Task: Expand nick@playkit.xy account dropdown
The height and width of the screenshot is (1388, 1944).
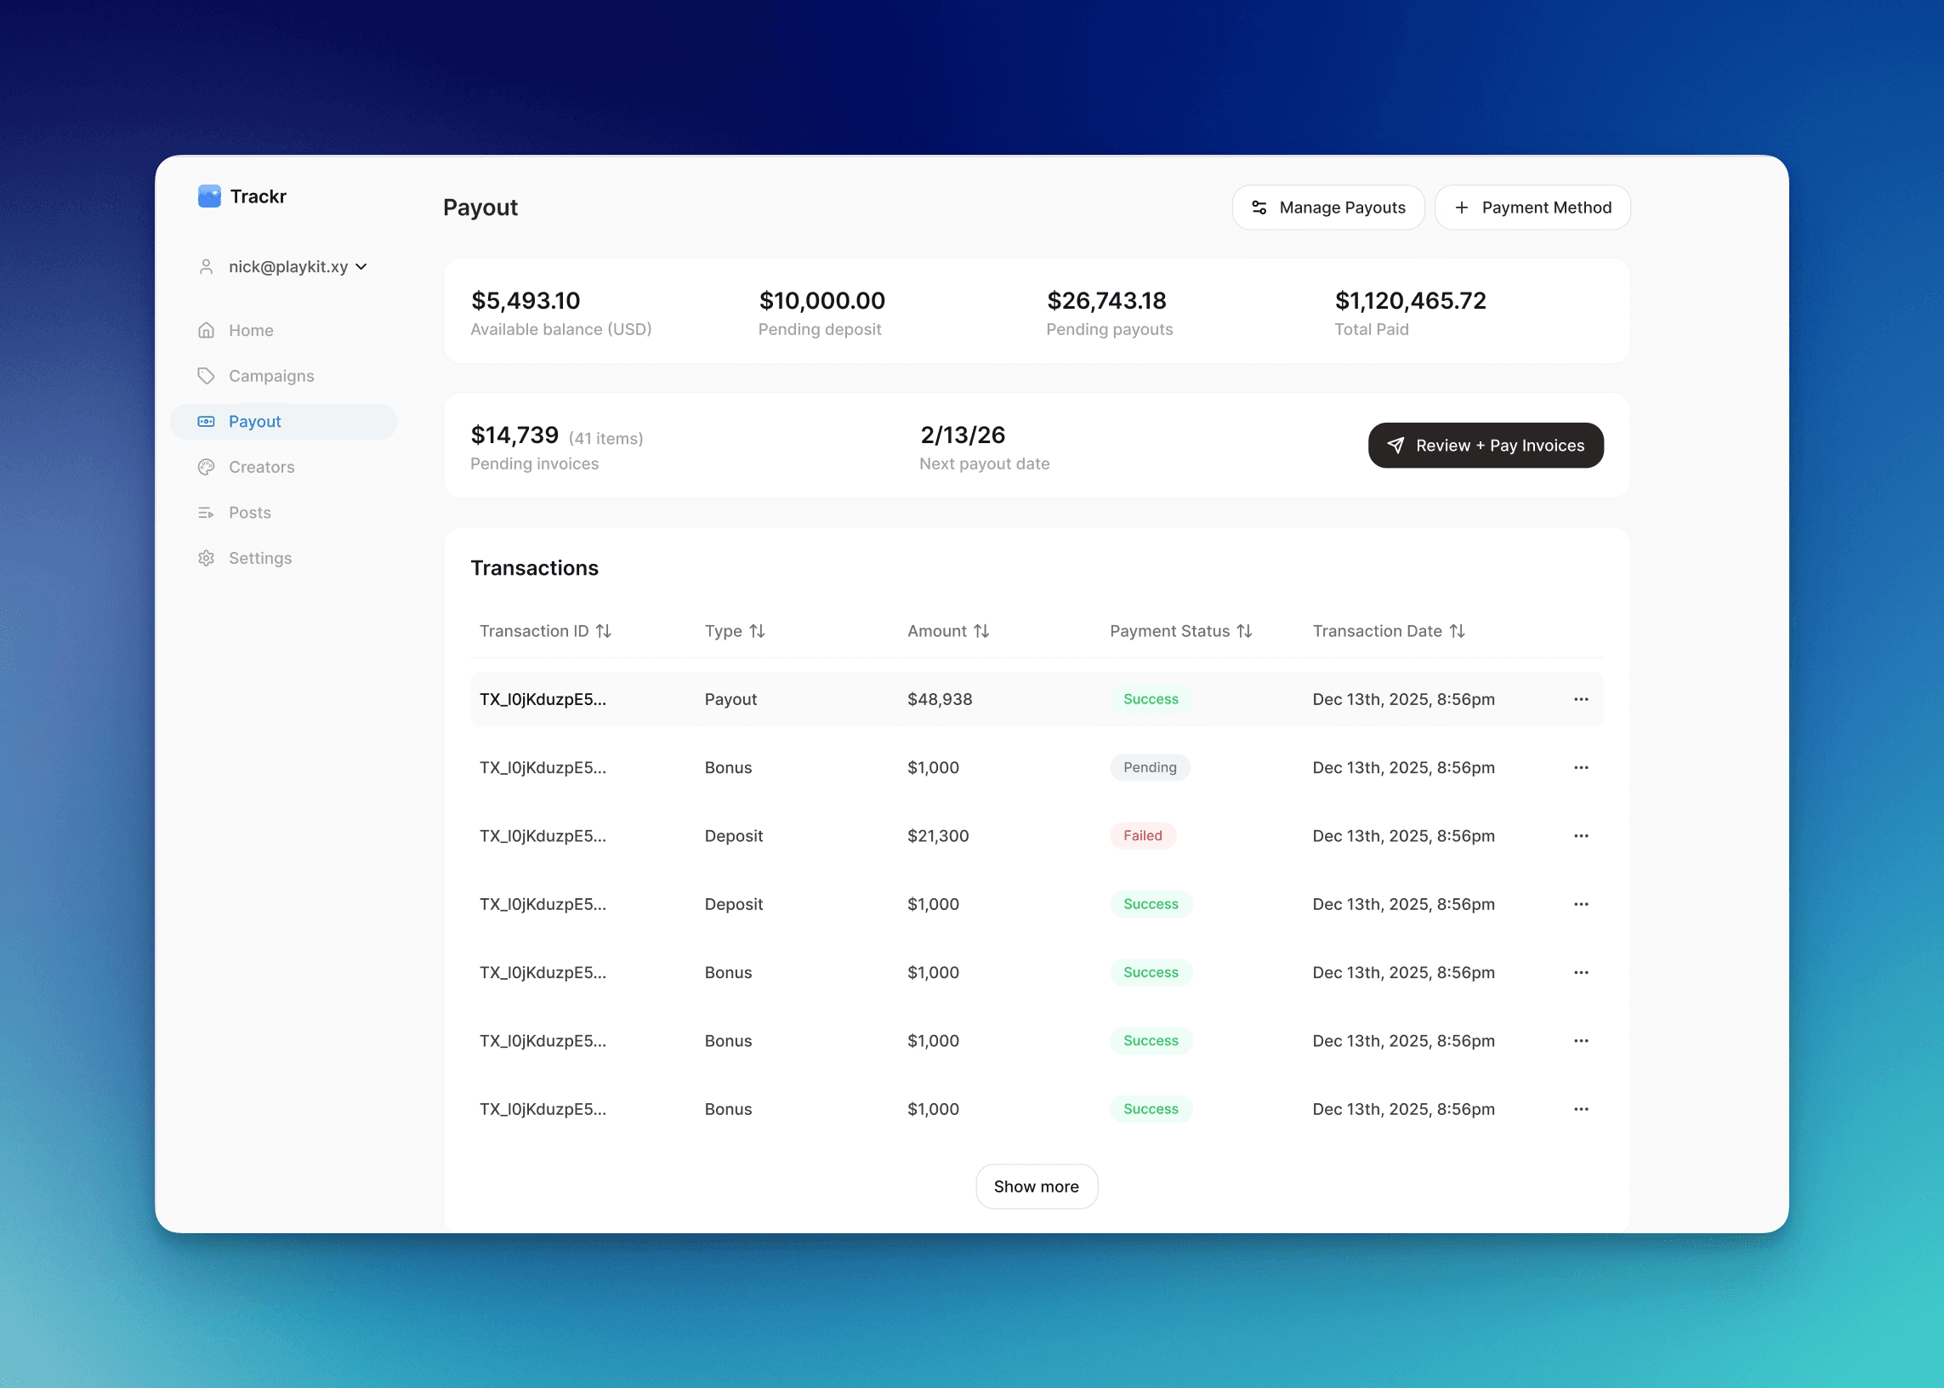Action: point(361,268)
